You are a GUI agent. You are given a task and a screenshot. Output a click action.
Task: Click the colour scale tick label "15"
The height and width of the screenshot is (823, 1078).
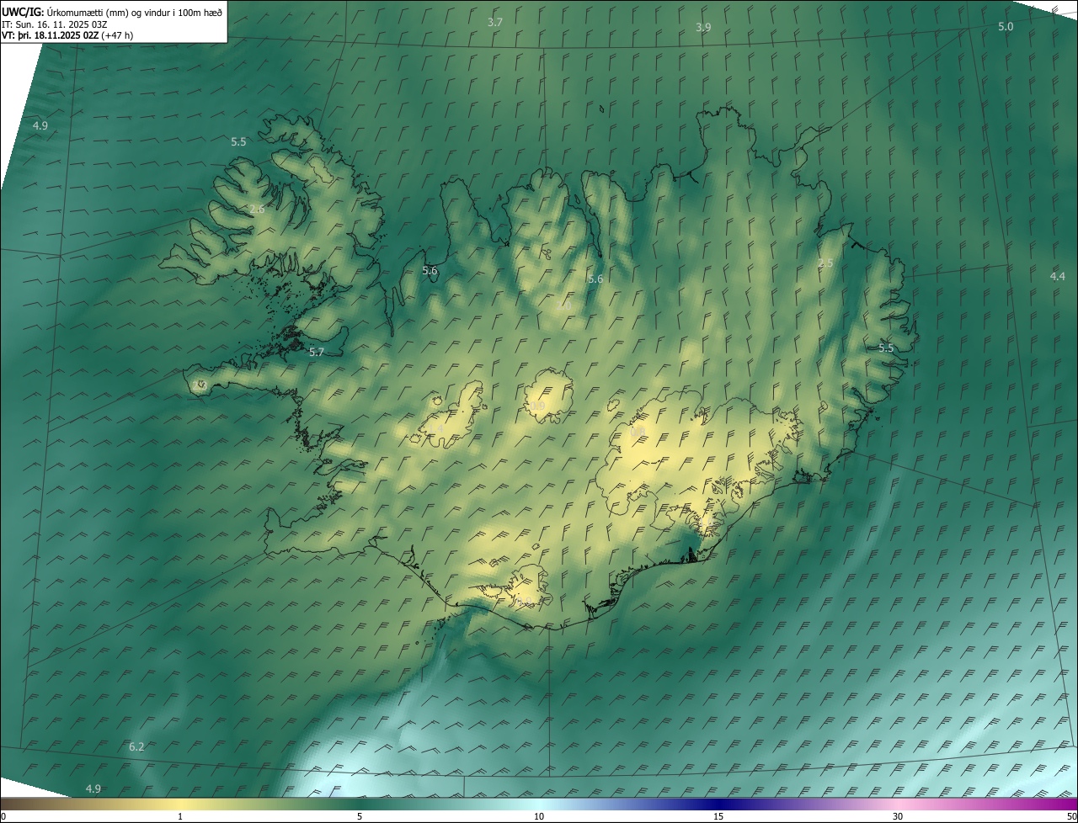click(x=718, y=816)
